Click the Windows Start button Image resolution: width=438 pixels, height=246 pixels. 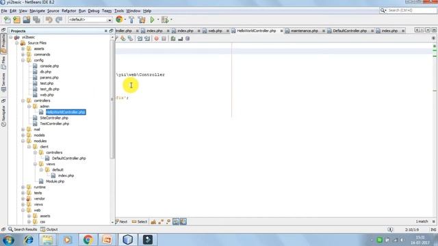(x=8, y=240)
